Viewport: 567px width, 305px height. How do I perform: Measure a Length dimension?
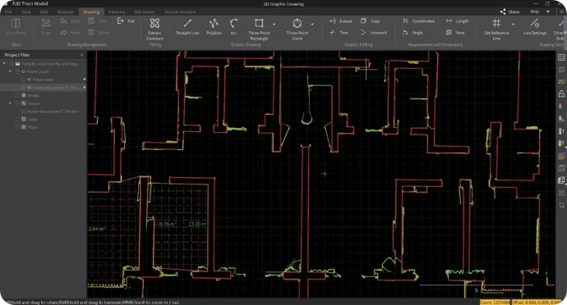coord(458,21)
